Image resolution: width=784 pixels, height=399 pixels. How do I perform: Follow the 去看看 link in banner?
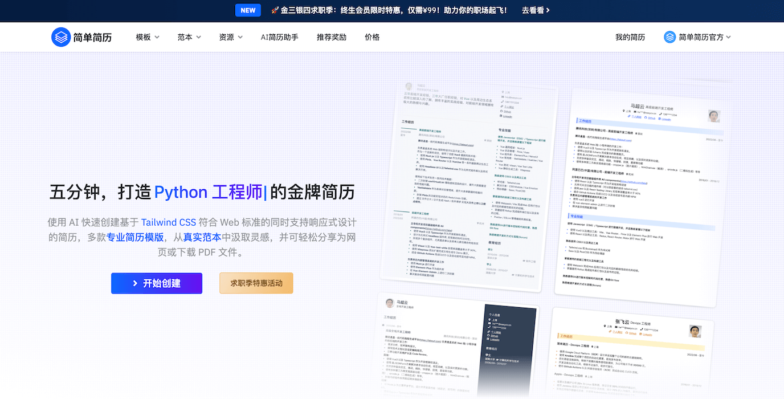[x=536, y=10]
